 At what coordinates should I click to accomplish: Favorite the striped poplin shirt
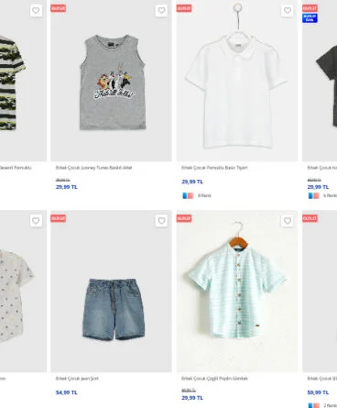pyautogui.click(x=288, y=221)
